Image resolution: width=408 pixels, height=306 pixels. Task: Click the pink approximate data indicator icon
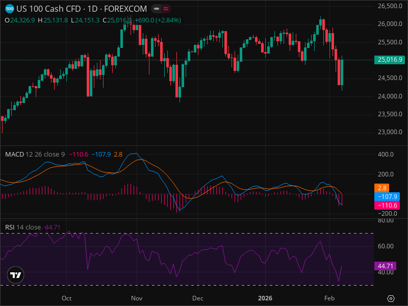point(166,9)
